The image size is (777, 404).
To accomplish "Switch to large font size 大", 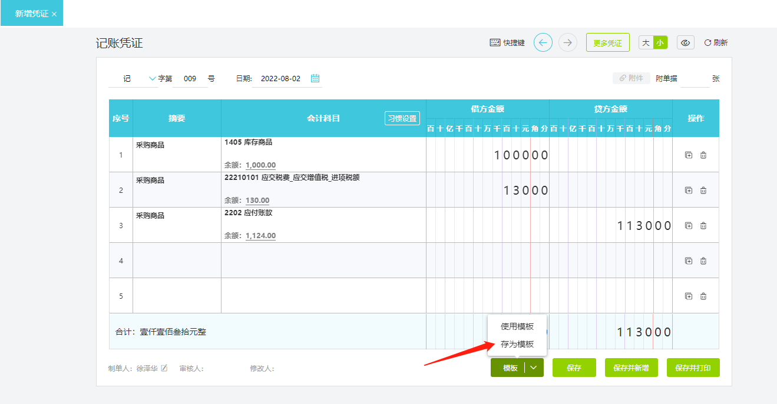I will click(646, 43).
